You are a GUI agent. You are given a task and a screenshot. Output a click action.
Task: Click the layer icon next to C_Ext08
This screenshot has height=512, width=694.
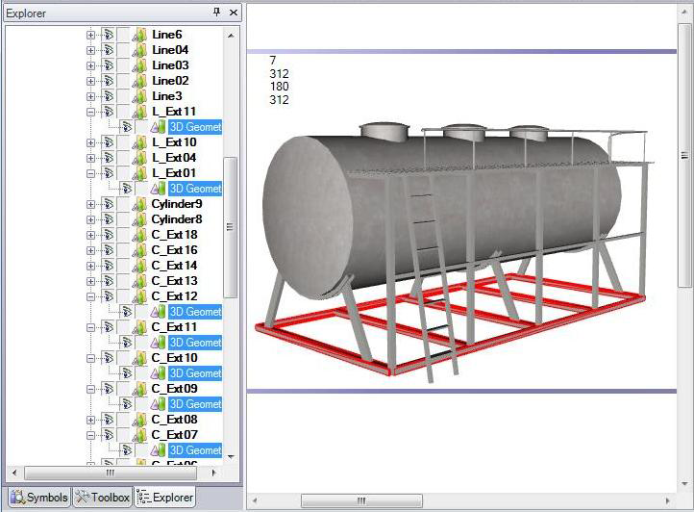tap(139, 420)
